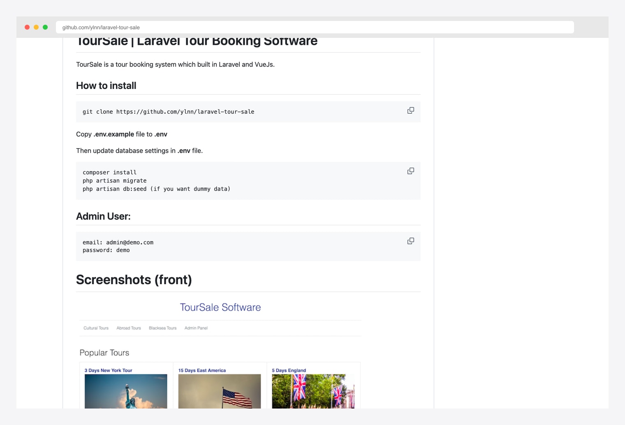Click 'Admin Panel' in screenshot menu
625x425 pixels.
(x=196, y=328)
